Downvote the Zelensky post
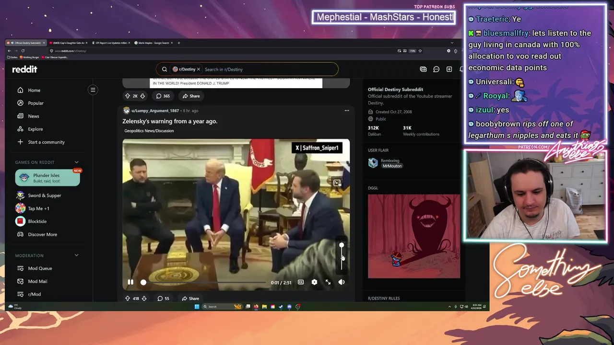Viewport: 614px width, 345px height. 143,299
